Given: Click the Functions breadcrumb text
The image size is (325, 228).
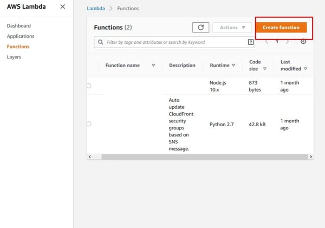Looking at the screenshot, I should [128, 9].
